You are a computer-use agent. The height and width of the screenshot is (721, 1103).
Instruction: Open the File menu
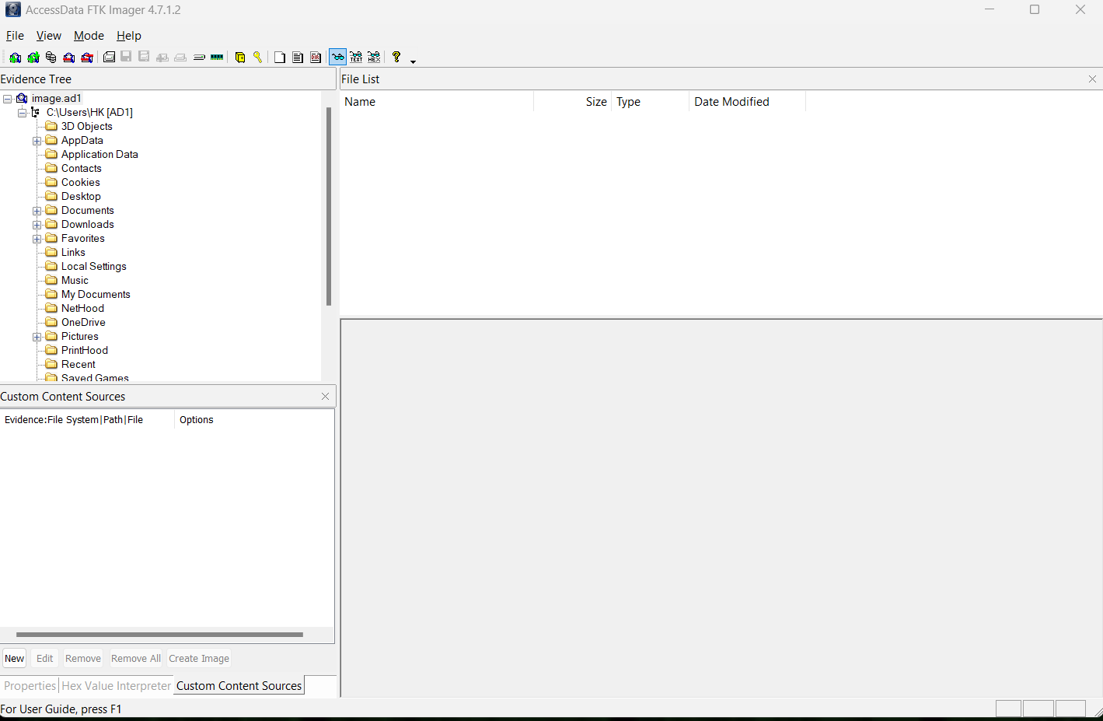coord(15,36)
